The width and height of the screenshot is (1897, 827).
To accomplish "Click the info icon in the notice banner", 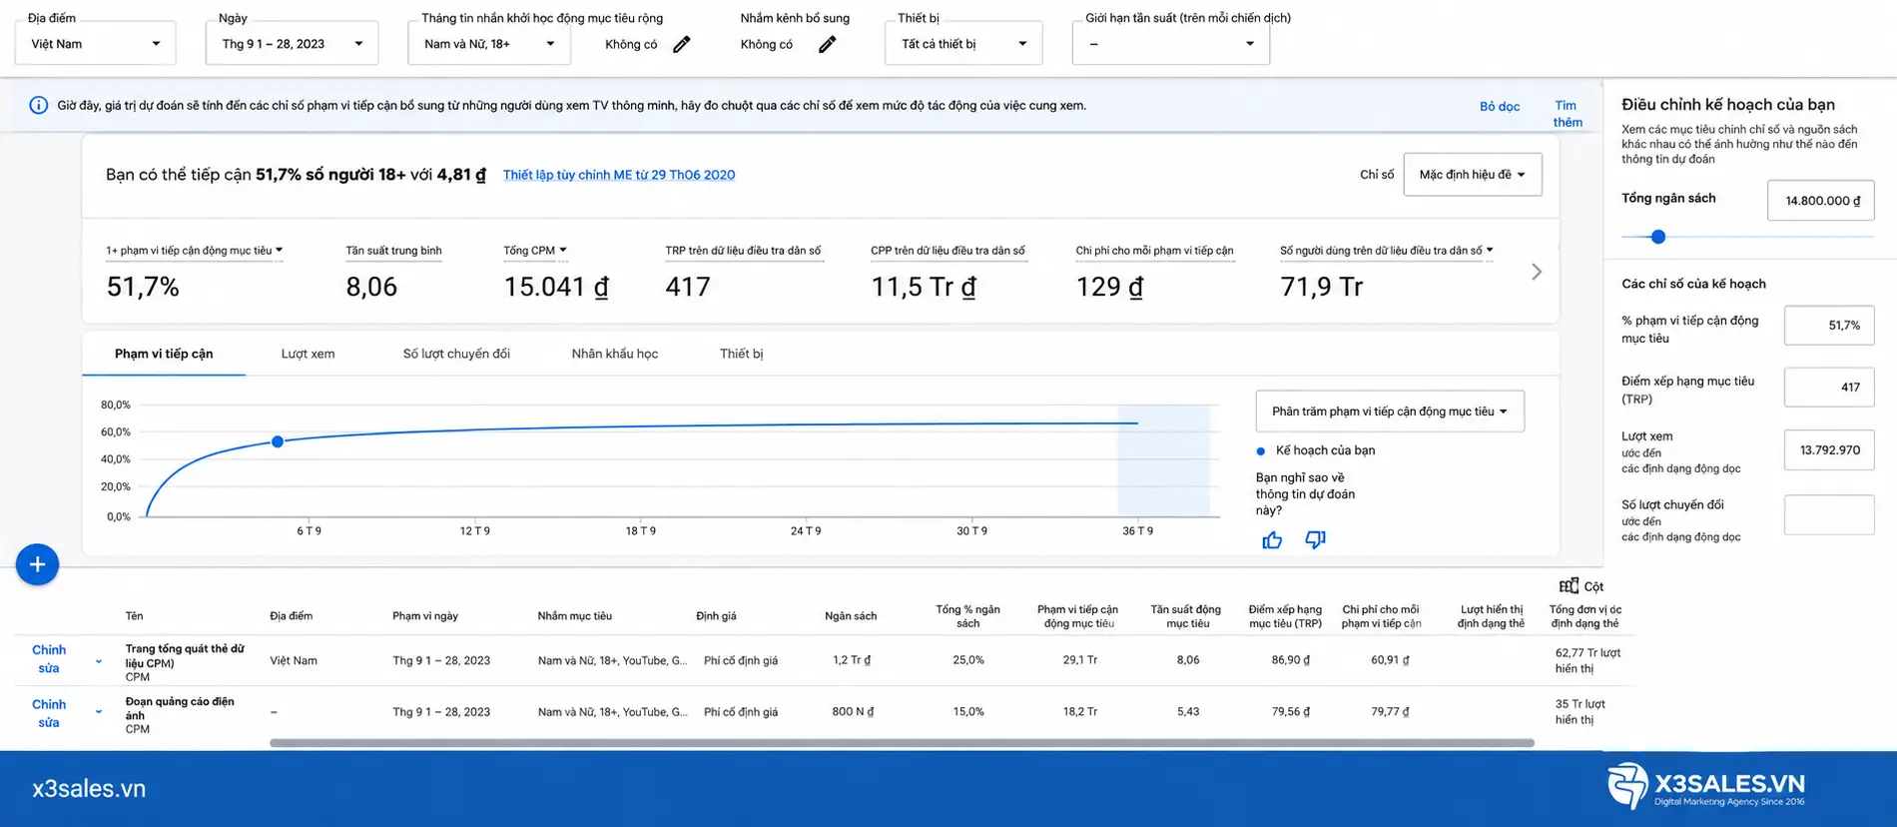I will pos(38,105).
